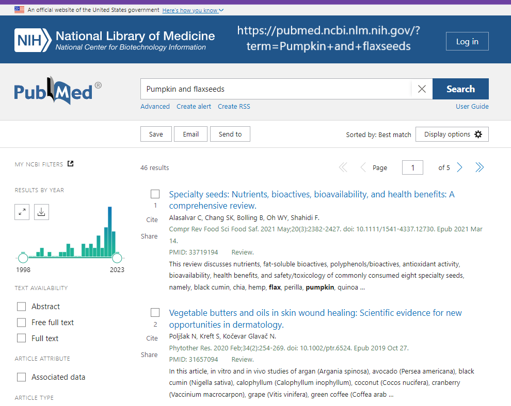This screenshot has height=406, width=511.
Task: Click PMID: 31657094 text
Action: [x=194, y=360]
